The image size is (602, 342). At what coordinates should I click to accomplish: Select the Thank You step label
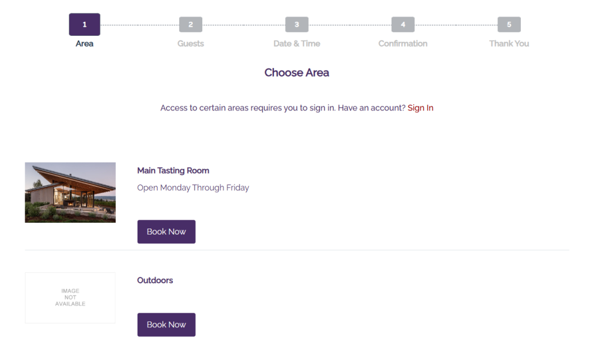click(509, 43)
